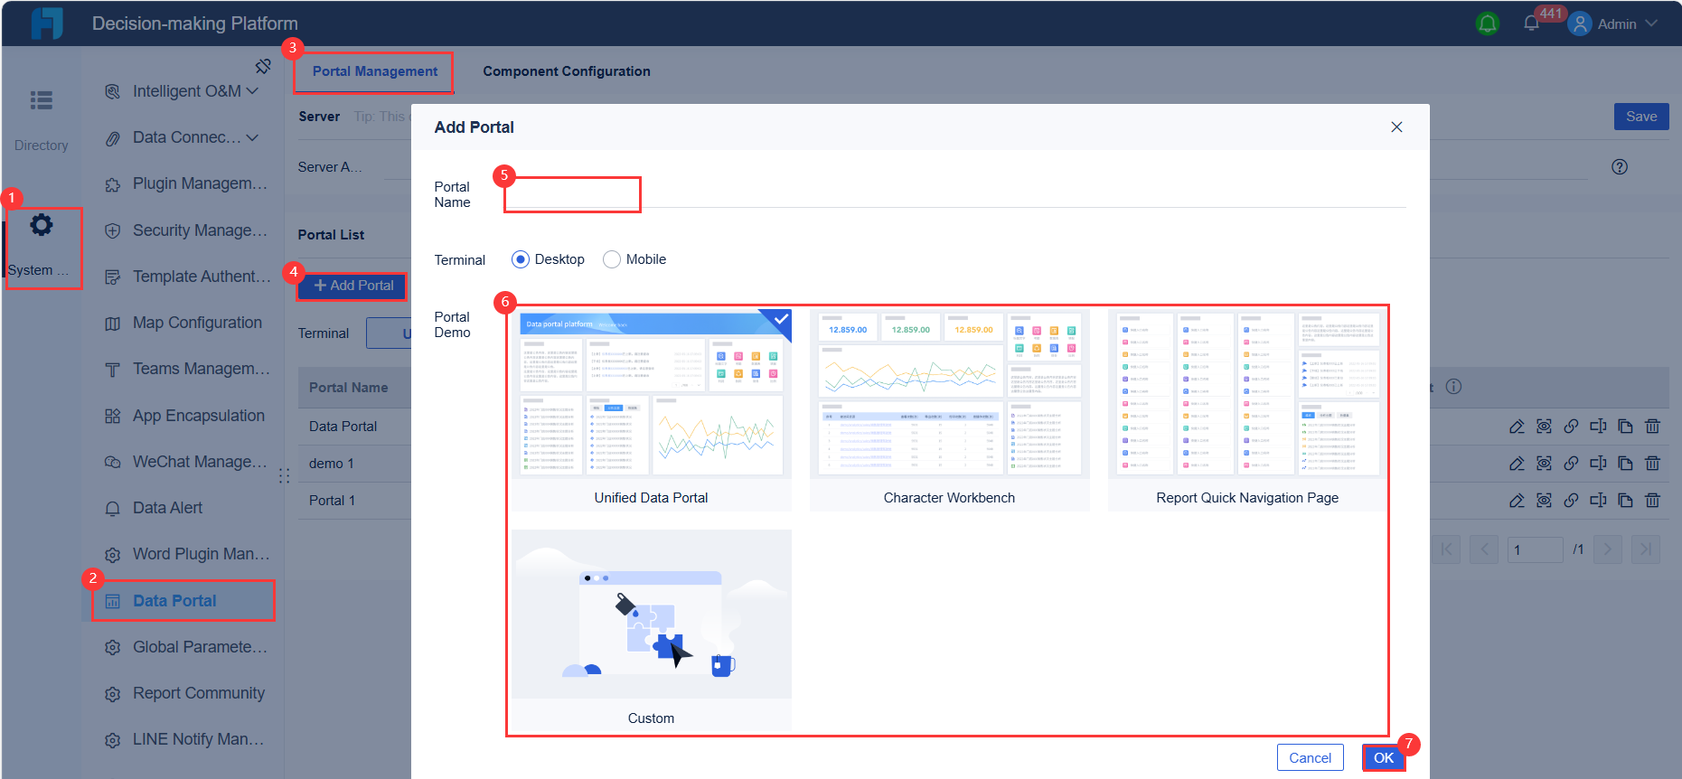Viewport: 1682px width, 779px height.
Task: Unpin the sidebar with pin icon
Action: coord(263,66)
